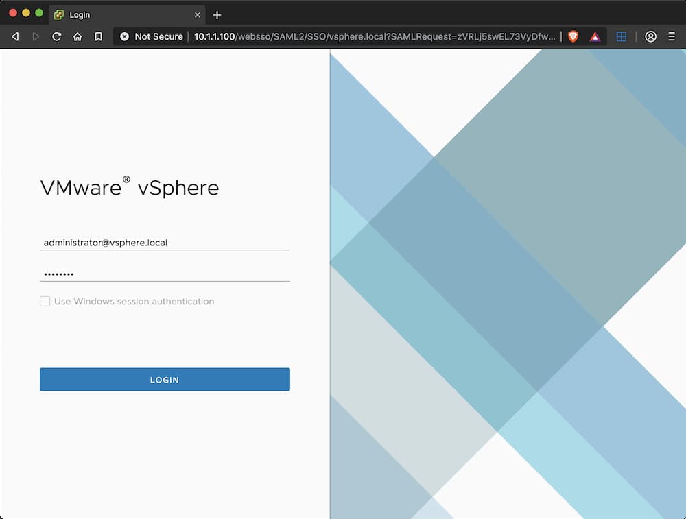
Task: Go back using the browser back arrow
Action: click(15, 37)
